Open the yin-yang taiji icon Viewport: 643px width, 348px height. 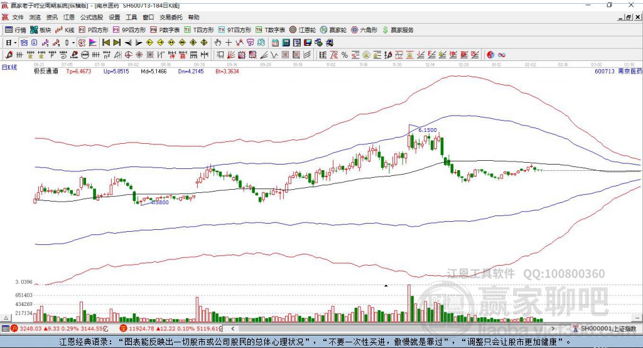tap(490, 55)
